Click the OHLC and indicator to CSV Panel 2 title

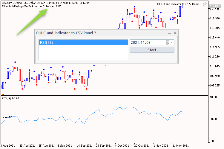pos(66,33)
